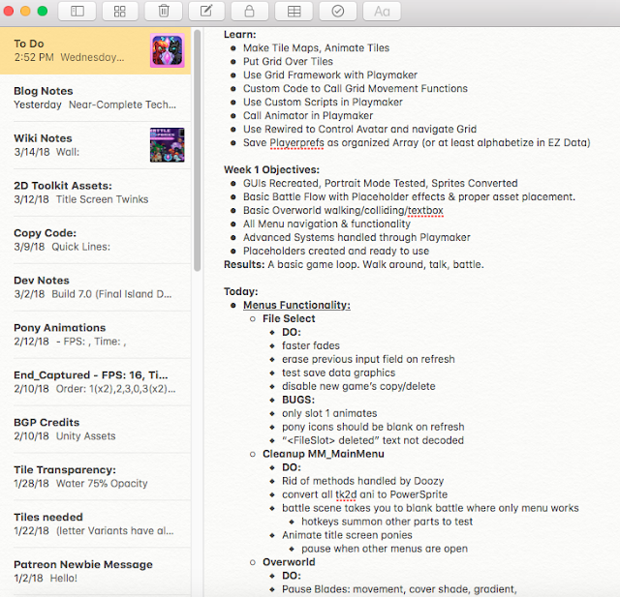Toggle the folders sidebar button
This screenshot has height=597, width=620.
coord(77,11)
